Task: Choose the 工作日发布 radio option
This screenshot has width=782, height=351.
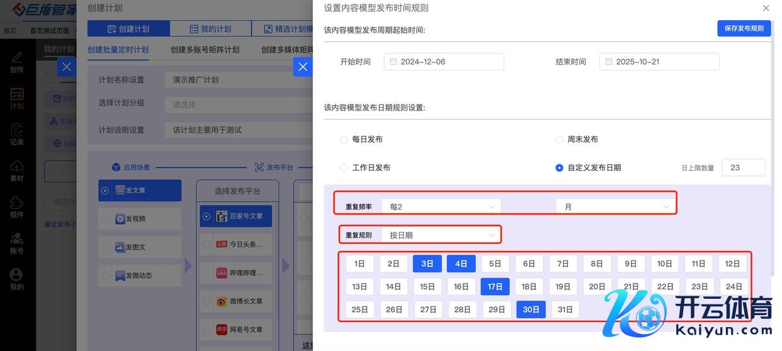Action: click(x=344, y=168)
